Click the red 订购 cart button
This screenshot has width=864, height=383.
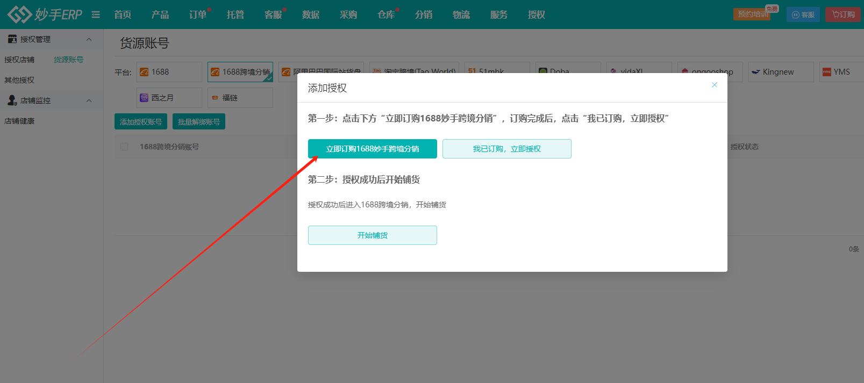coord(843,15)
